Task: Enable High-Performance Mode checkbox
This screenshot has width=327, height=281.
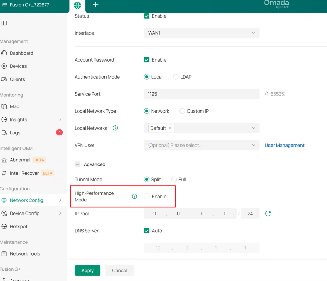Action: [x=147, y=196]
